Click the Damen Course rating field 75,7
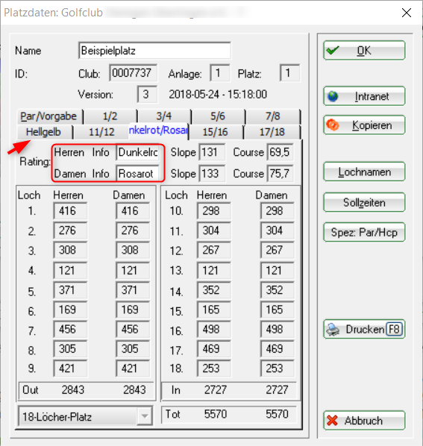423x446 pixels. click(281, 174)
